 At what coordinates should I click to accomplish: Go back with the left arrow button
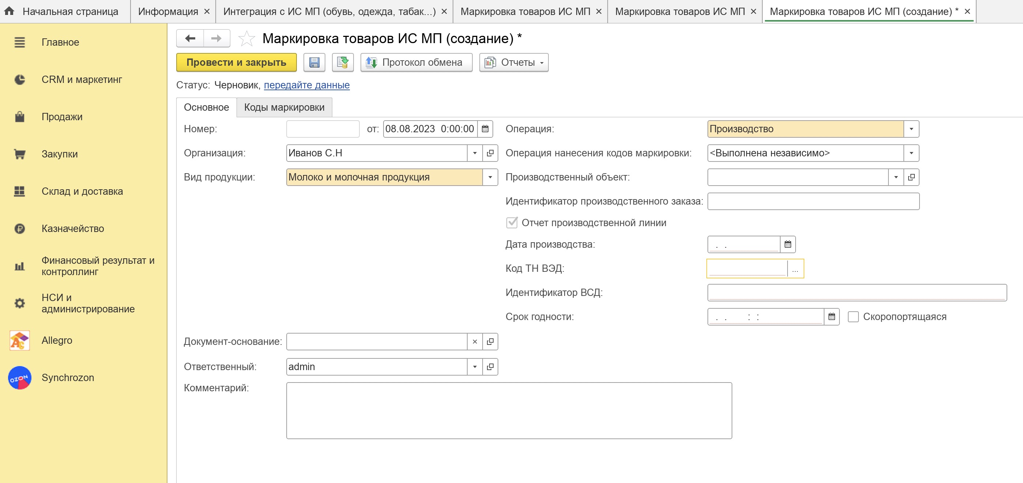click(x=190, y=38)
